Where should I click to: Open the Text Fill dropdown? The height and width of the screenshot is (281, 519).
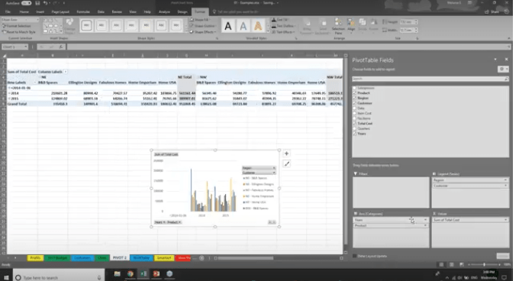280,20
